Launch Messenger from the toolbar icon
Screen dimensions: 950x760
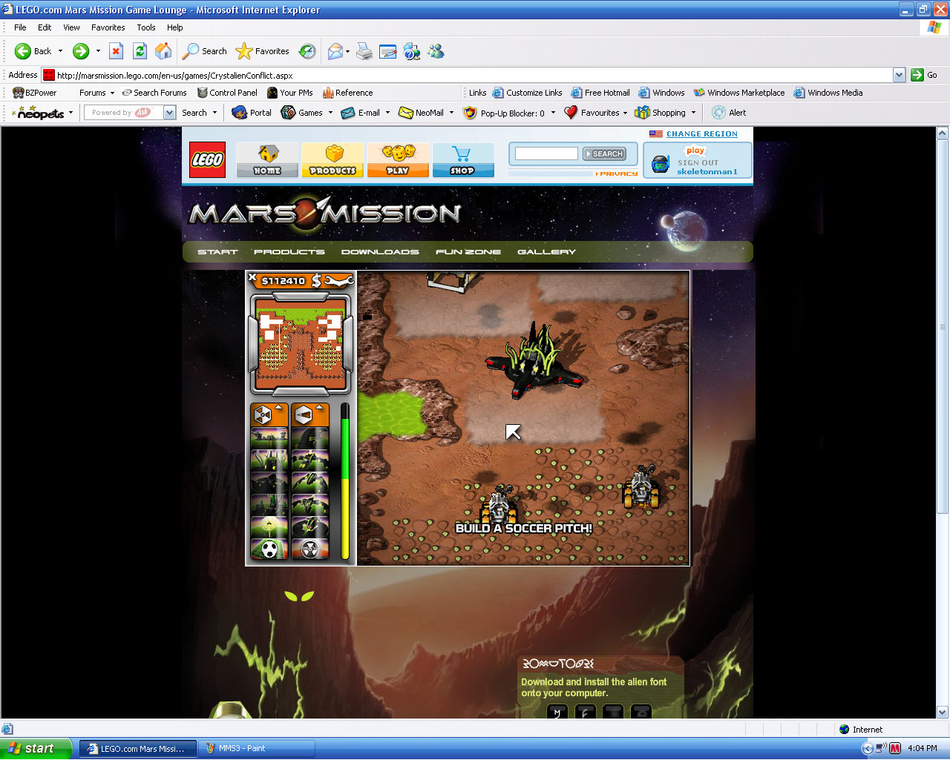coord(436,51)
